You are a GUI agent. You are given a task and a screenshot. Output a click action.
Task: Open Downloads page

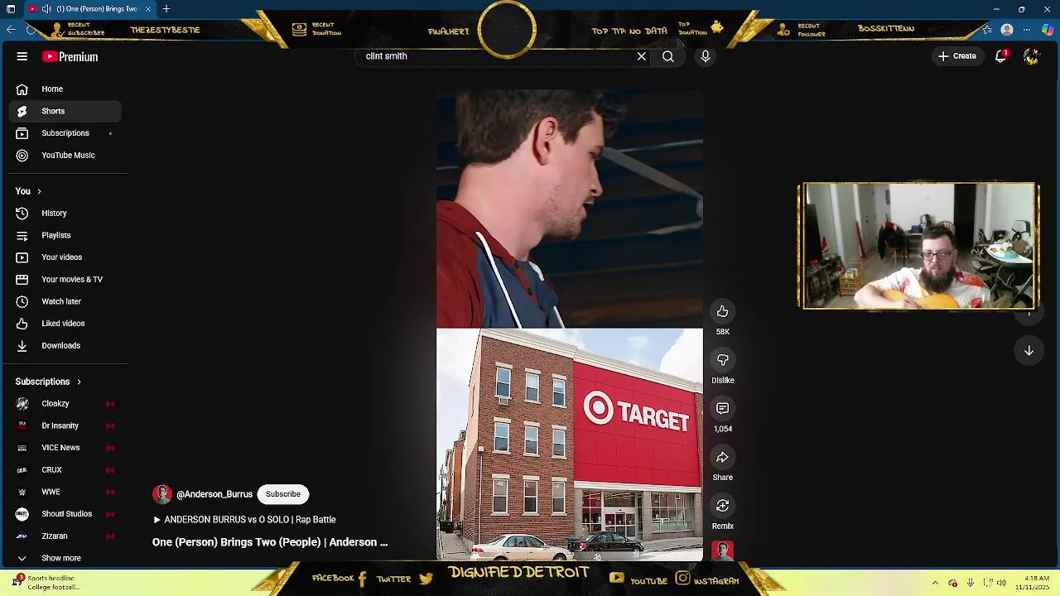click(x=65, y=345)
